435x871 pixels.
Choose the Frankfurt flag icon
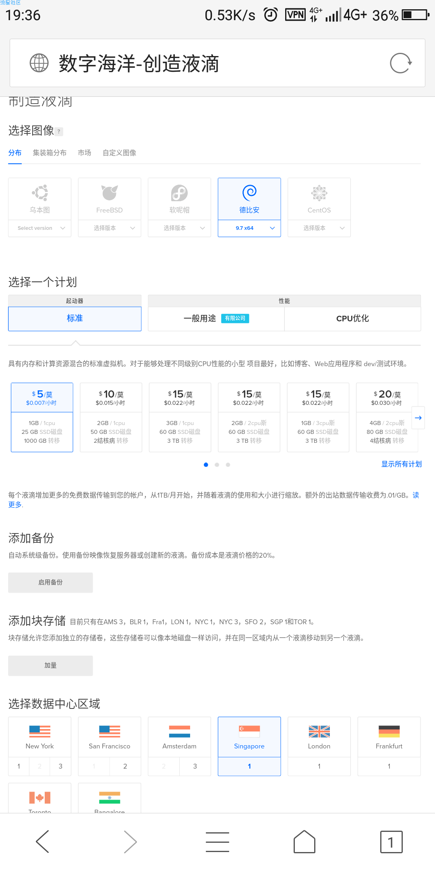pos(389,731)
